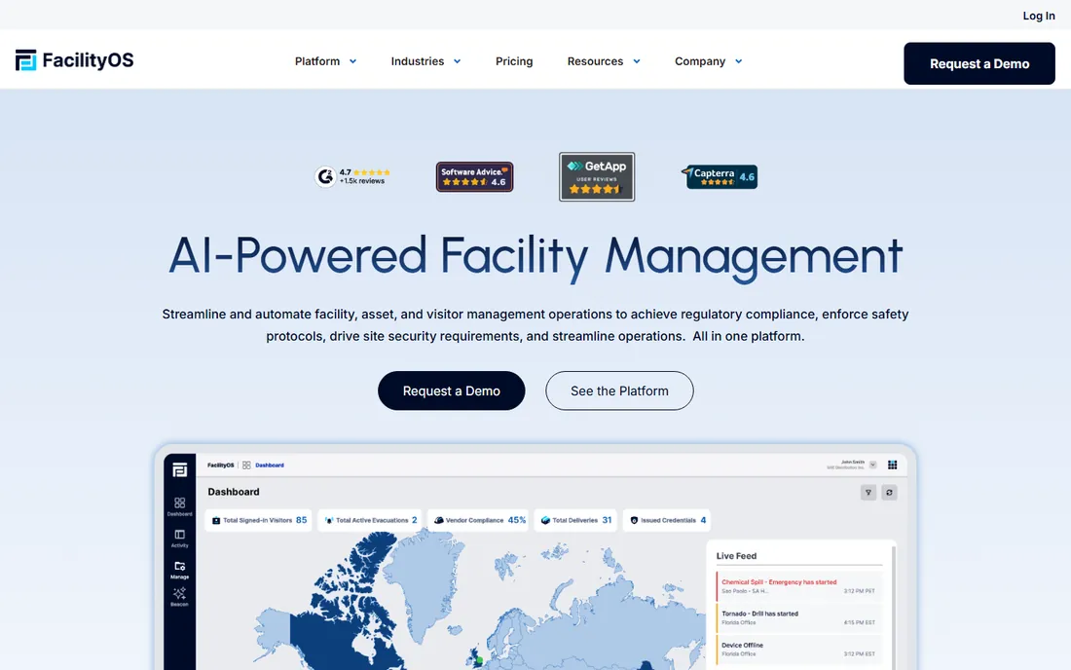Click the dashboard sidebar logo icon
Image resolution: width=1071 pixels, height=670 pixels.
coord(180,470)
